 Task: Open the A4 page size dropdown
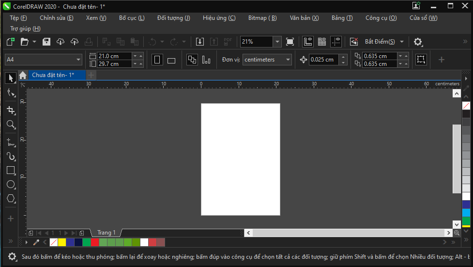(78, 60)
